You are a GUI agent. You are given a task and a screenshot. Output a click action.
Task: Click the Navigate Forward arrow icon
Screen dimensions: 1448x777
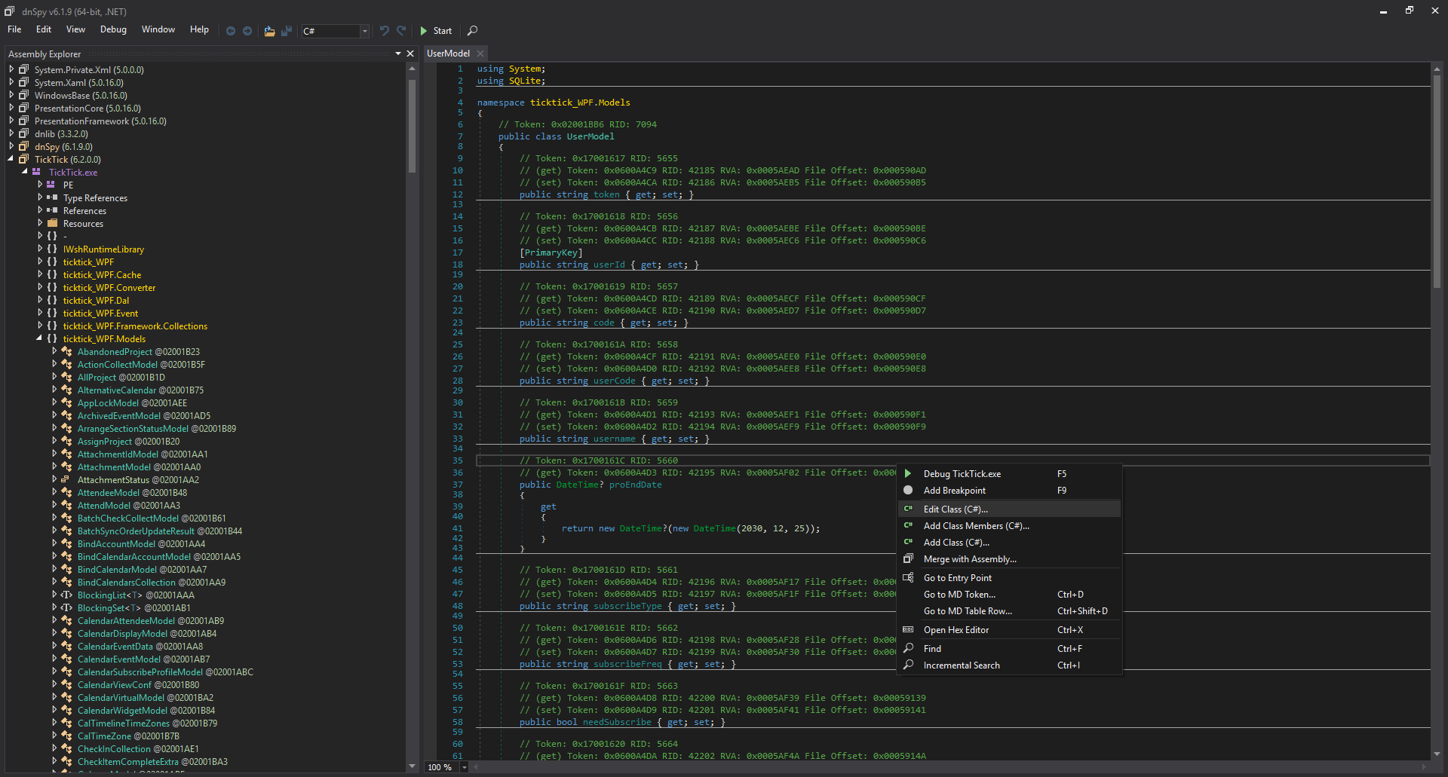(x=247, y=31)
